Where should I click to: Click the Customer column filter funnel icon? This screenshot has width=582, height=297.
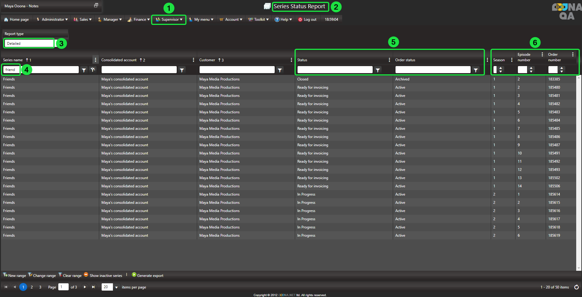(x=280, y=70)
